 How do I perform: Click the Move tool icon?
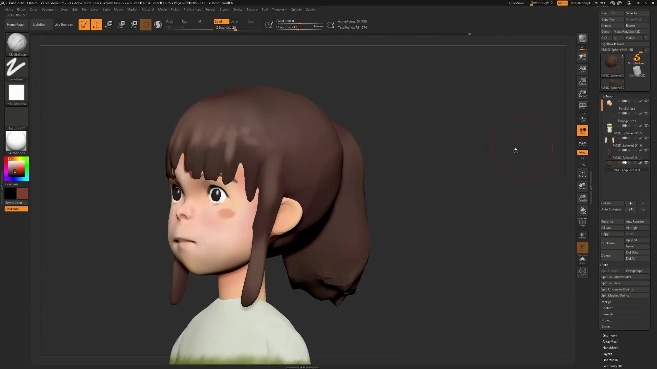tap(108, 24)
